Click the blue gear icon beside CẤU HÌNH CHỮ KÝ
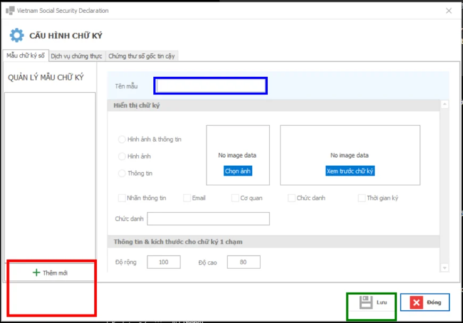This screenshot has width=463, height=323. (x=16, y=36)
